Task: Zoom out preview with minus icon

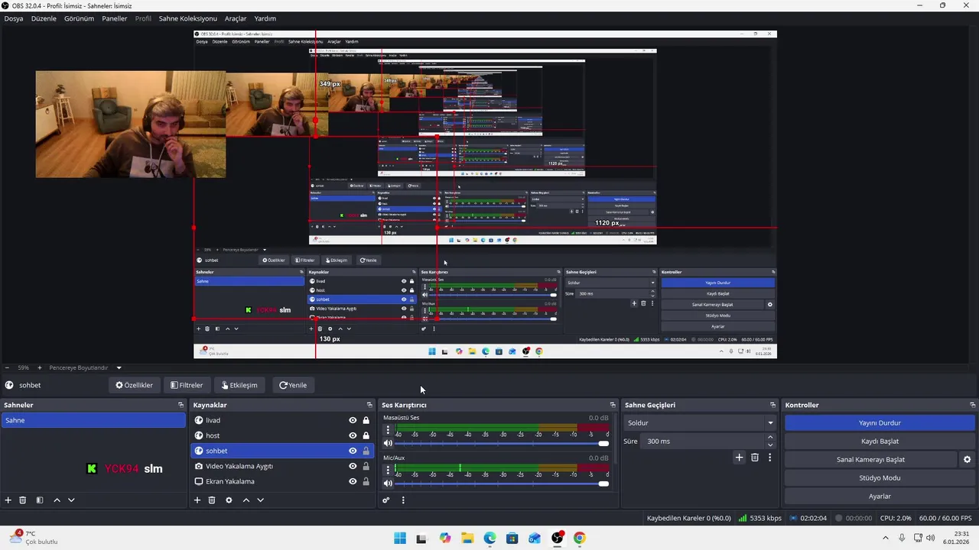Action: coord(6,367)
